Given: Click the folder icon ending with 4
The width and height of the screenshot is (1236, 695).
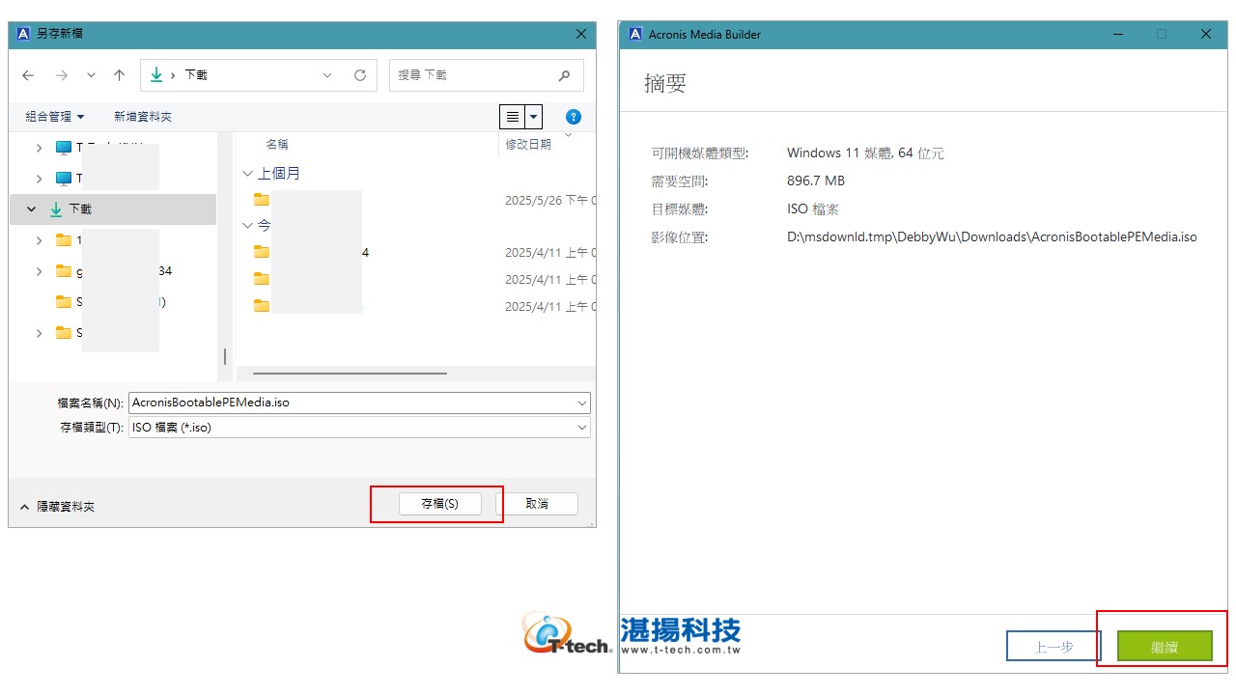Looking at the screenshot, I should pos(261,252).
